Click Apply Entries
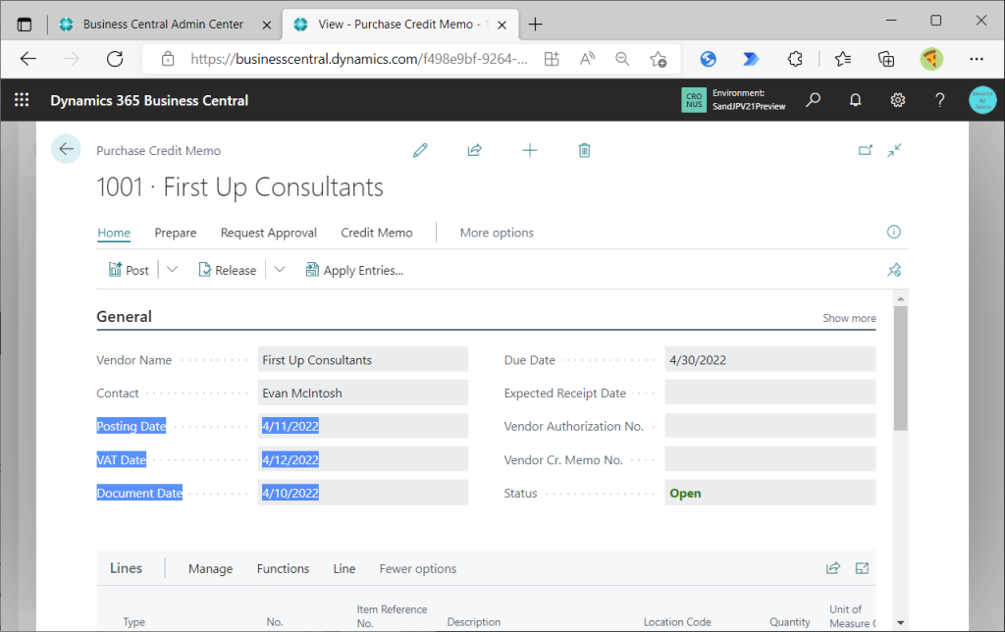This screenshot has width=1005, height=632. point(354,270)
